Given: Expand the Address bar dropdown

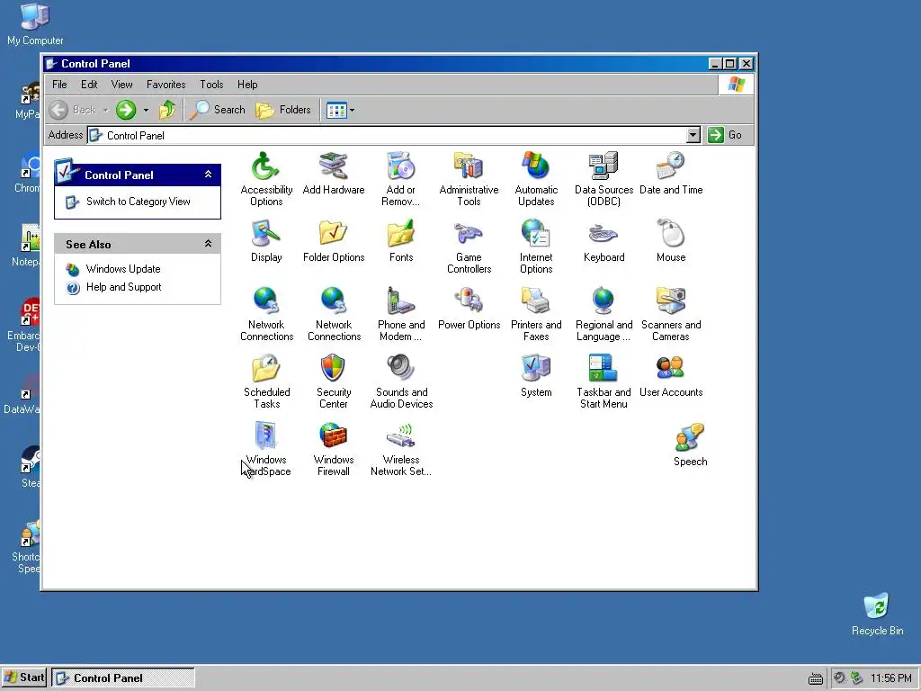Looking at the screenshot, I should [x=693, y=135].
